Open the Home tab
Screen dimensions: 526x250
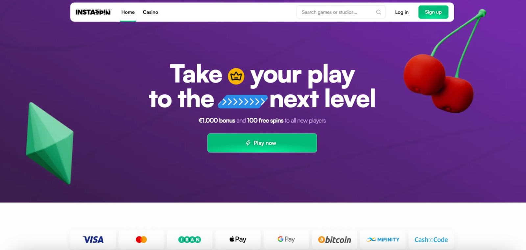(128, 12)
